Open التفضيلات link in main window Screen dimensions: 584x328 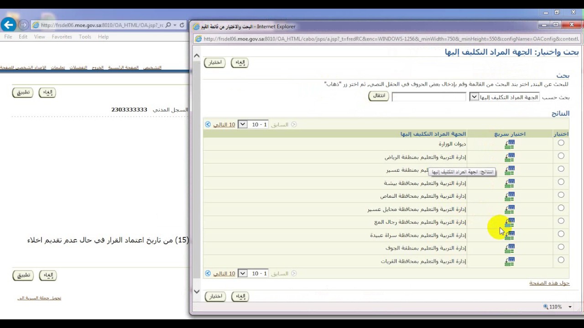point(78,67)
